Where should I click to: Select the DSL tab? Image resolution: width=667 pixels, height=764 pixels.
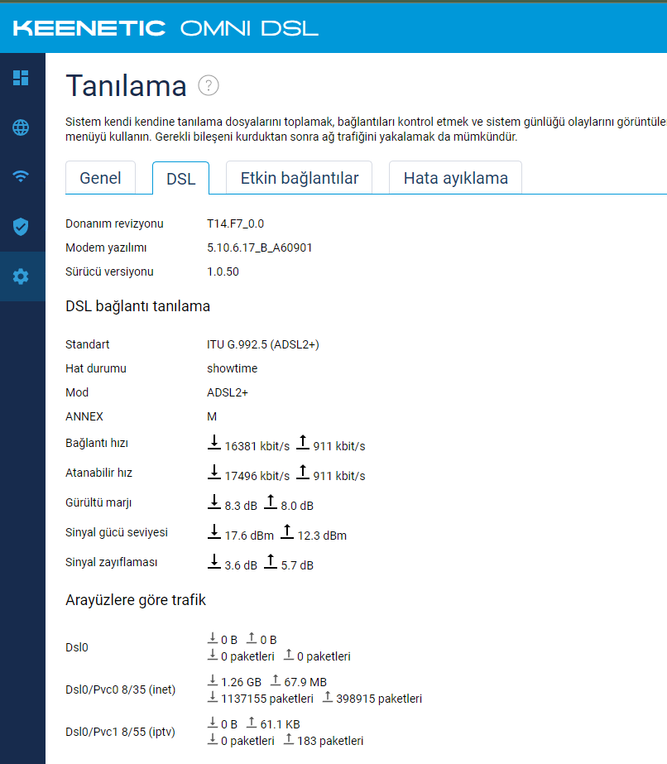[180, 178]
